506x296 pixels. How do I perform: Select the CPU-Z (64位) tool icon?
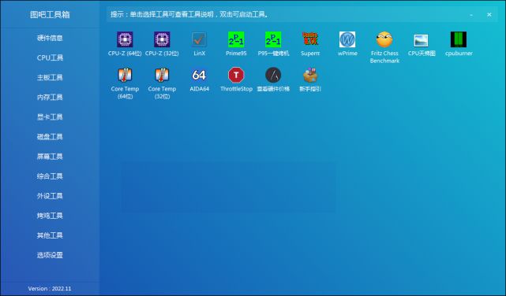pyautogui.click(x=125, y=39)
